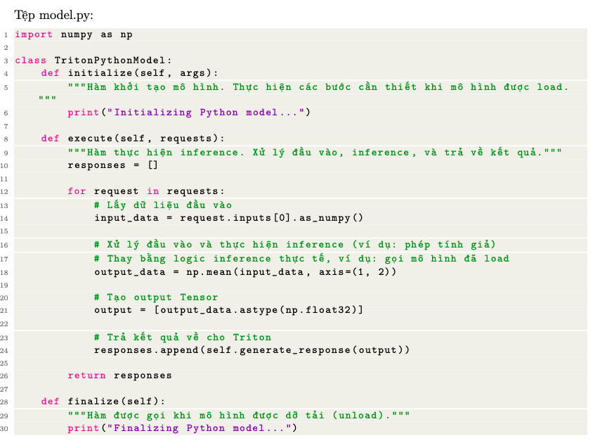Select the line "responses = []"

(112, 165)
